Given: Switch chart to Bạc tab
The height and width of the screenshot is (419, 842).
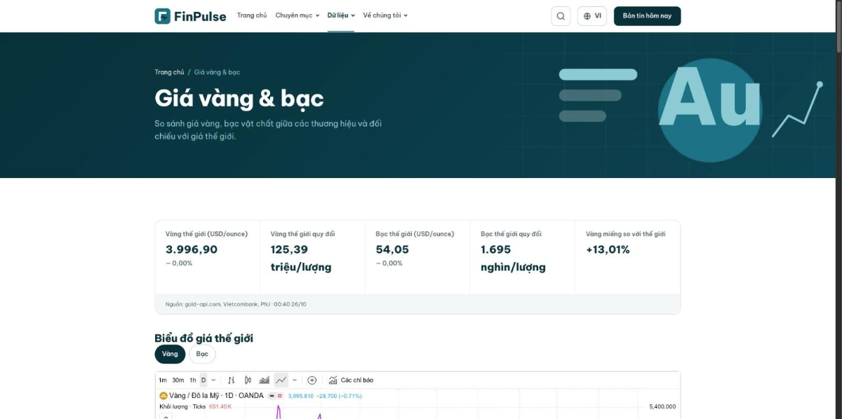Looking at the screenshot, I should [x=202, y=355].
